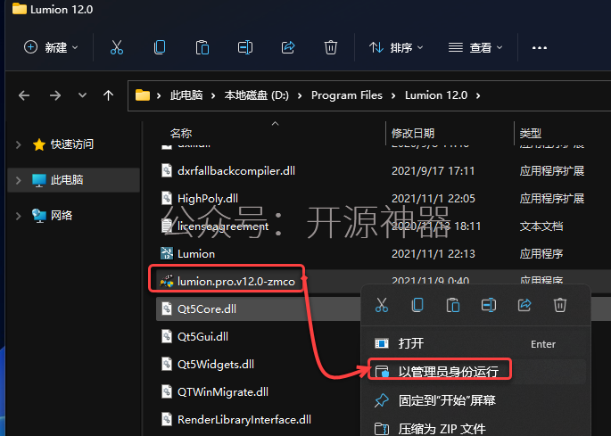The image size is (611, 436).
Task: Click the New (新建) button in toolbar
Action: [x=51, y=47]
